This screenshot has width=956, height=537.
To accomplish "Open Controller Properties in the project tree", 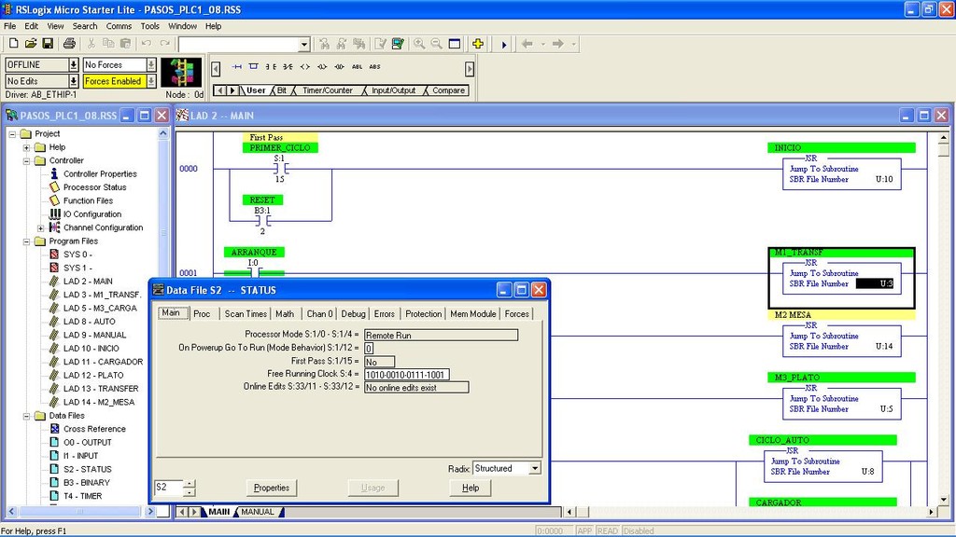I will click(x=99, y=173).
